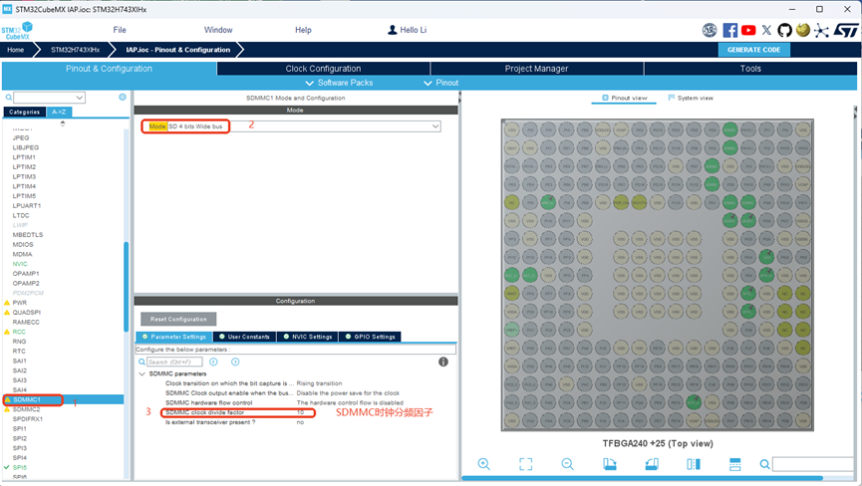Select the System view tab
This screenshot has width=862, height=486.
(x=691, y=98)
